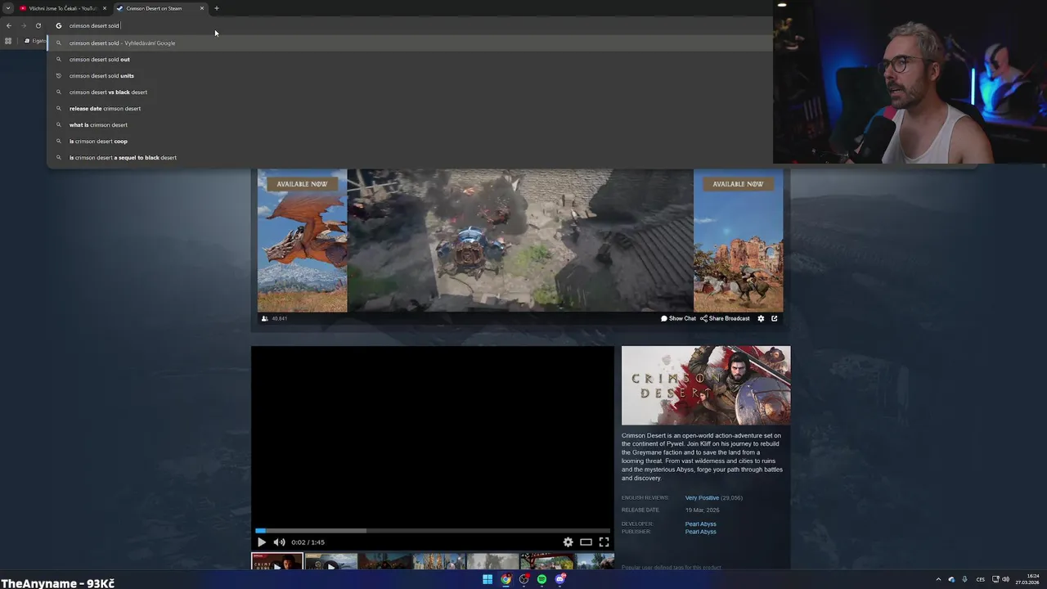
Task: Click the OneDrive cloud tray icon
Action: [x=951, y=579]
